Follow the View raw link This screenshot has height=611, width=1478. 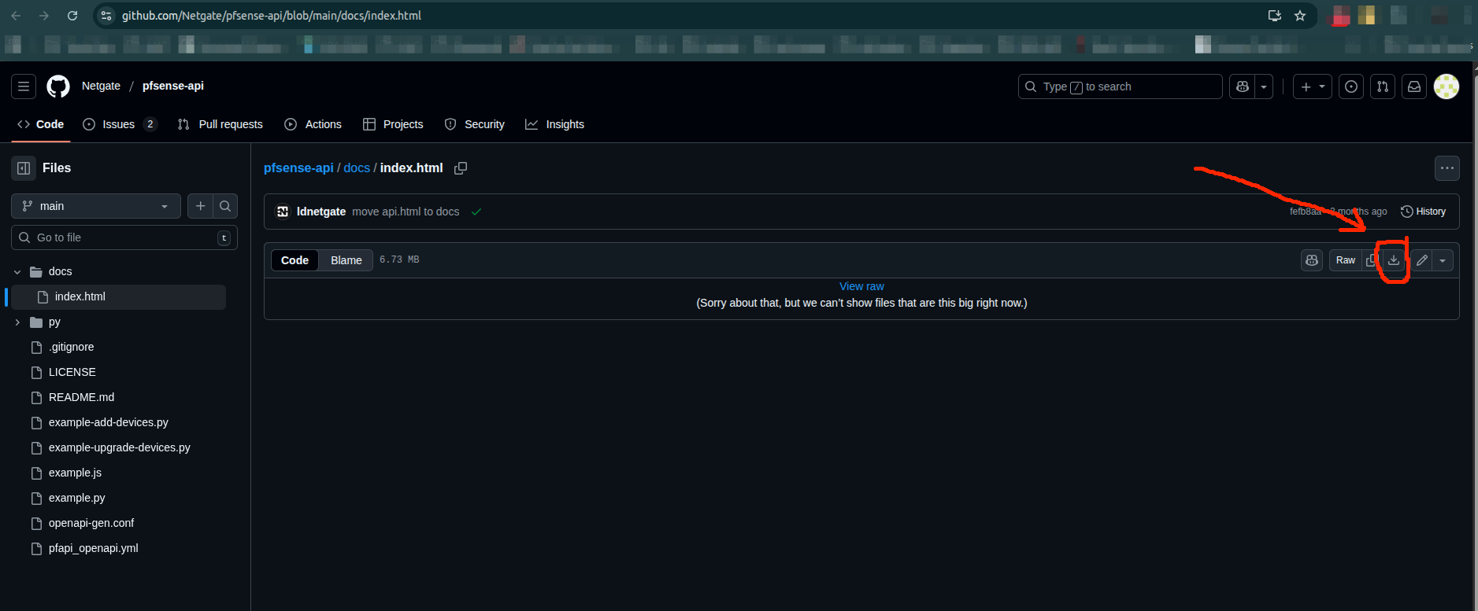(861, 286)
